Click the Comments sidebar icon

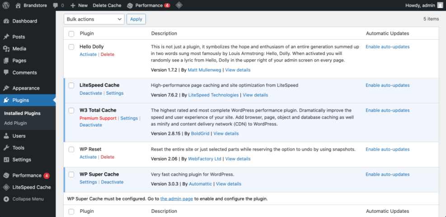(6, 73)
